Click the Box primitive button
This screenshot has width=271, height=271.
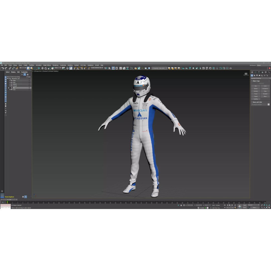[256, 86]
